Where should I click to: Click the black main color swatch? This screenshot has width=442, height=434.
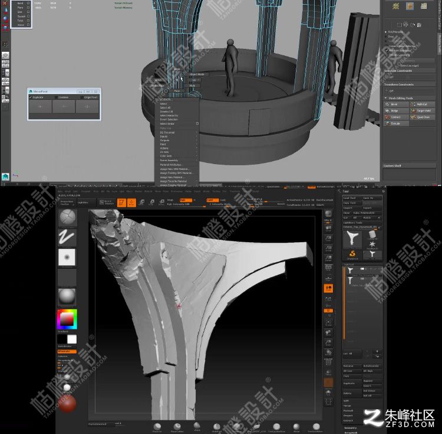(62, 339)
